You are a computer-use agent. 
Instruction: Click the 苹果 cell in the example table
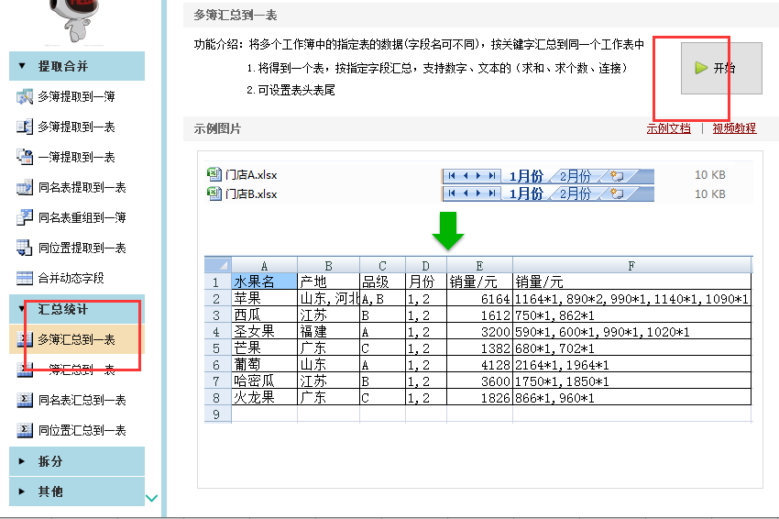(264, 298)
